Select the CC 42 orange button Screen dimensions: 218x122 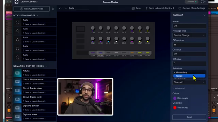pyautogui.click(x=132, y=53)
